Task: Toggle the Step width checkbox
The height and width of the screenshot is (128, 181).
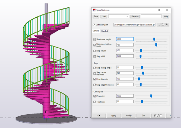Action: [x=94, y=56]
